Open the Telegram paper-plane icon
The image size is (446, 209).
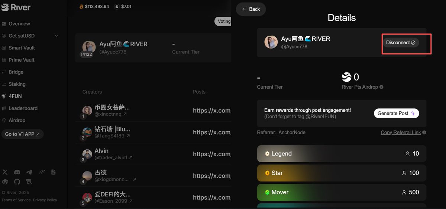(29, 172)
